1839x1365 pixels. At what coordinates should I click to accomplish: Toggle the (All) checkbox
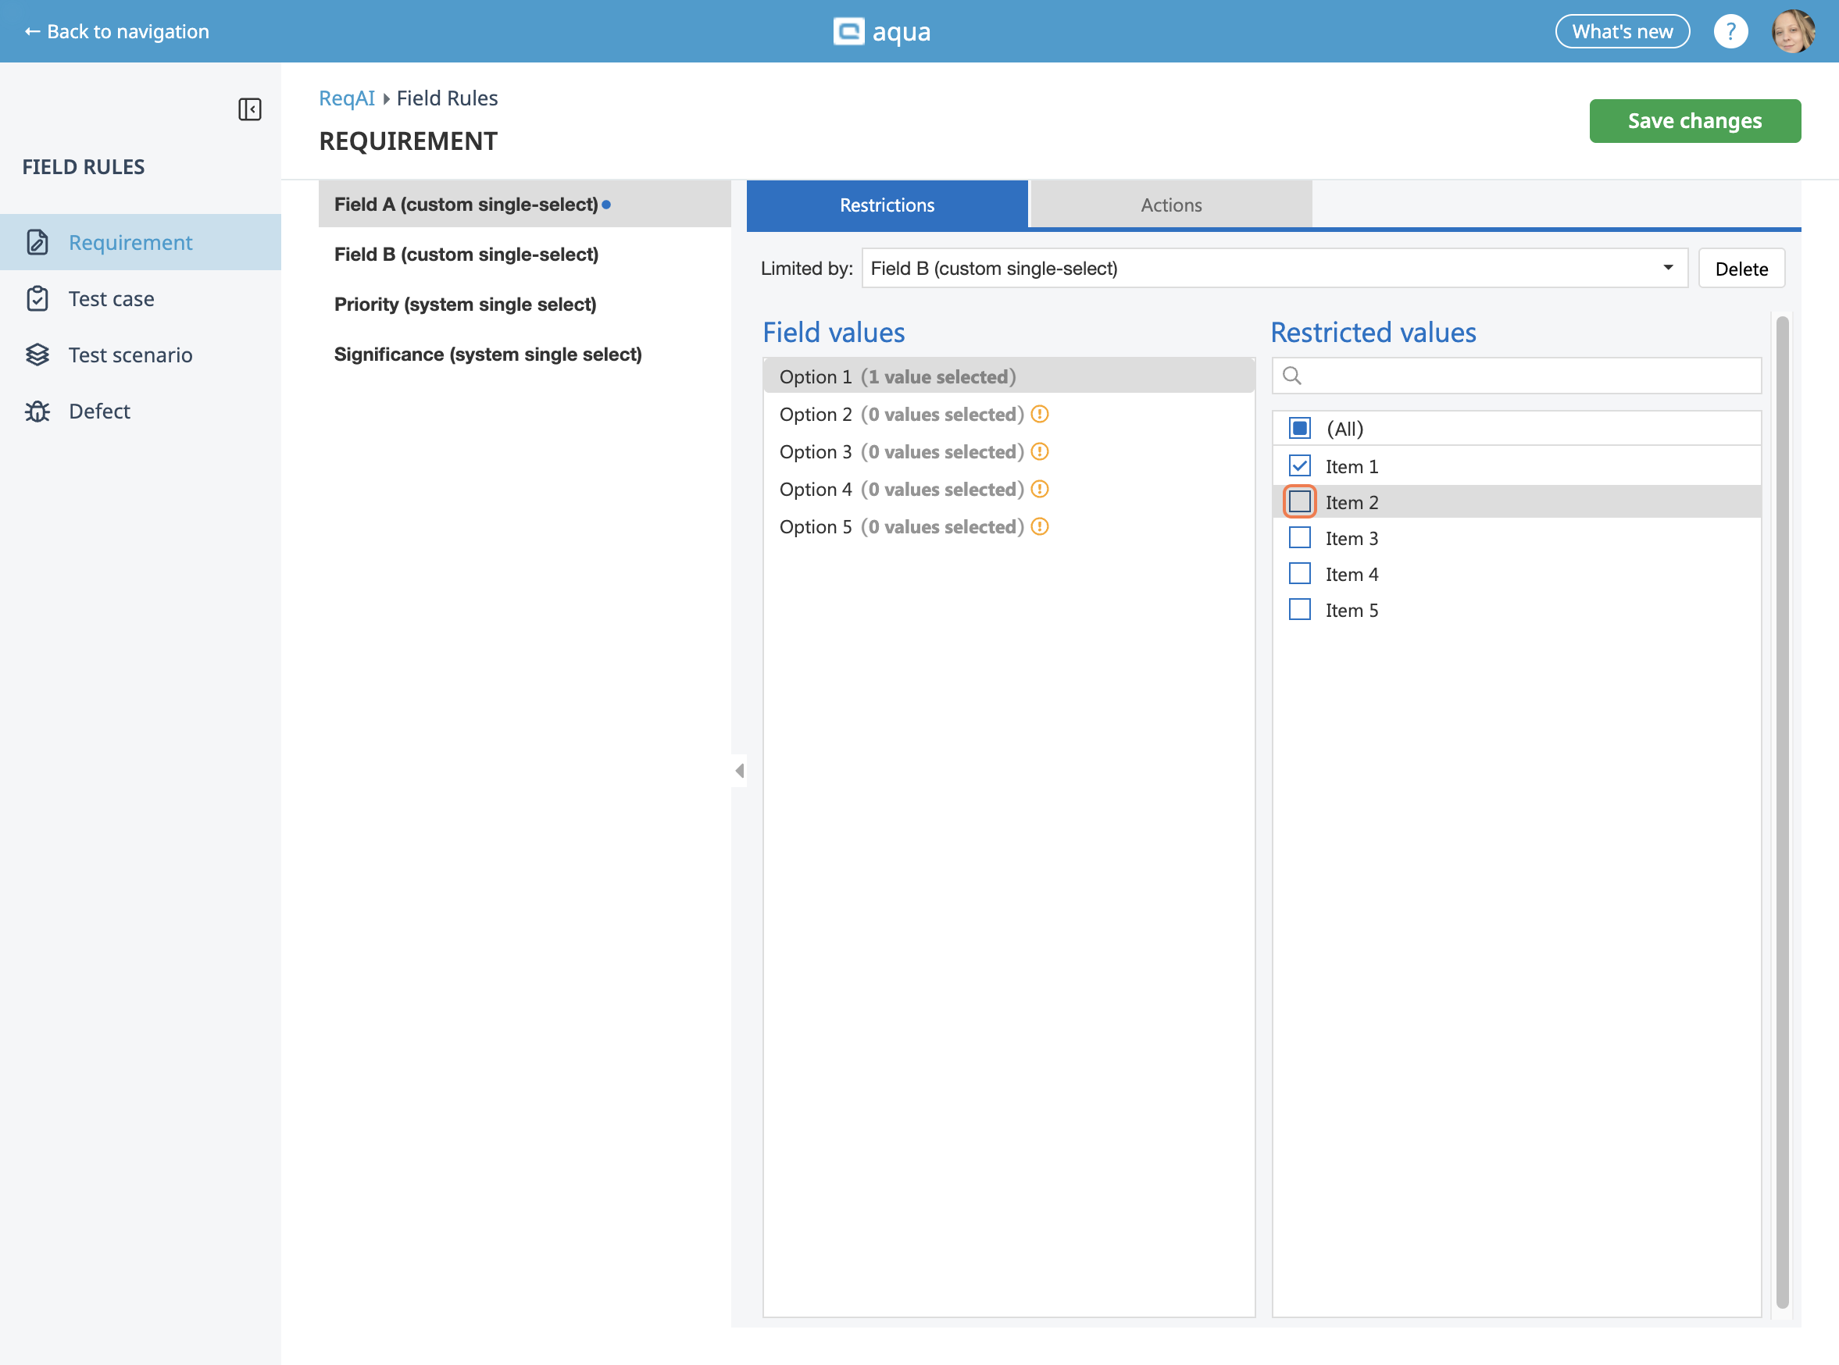(x=1299, y=428)
